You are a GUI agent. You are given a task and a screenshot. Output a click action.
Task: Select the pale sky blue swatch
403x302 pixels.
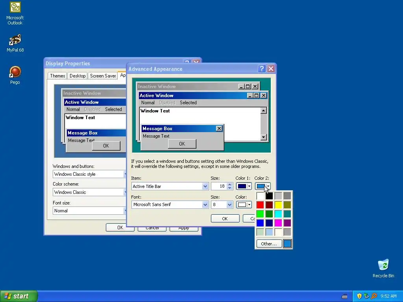pos(269,232)
